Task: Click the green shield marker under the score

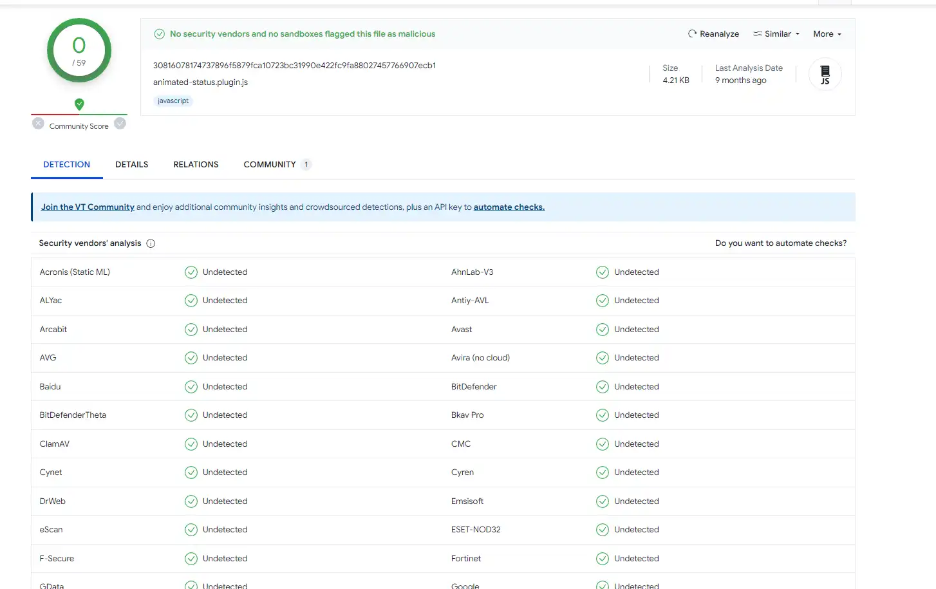Action: click(79, 104)
